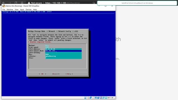
Task: Click the IPv4 Subnet_Mask field
Action: (x=63, y=51)
